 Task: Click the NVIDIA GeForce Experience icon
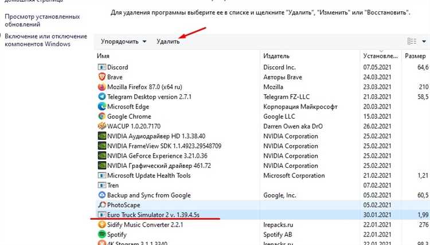pyautogui.click(x=101, y=156)
